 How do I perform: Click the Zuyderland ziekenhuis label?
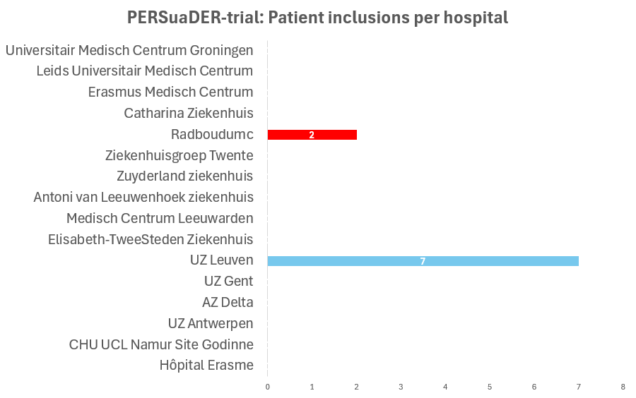(184, 176)
